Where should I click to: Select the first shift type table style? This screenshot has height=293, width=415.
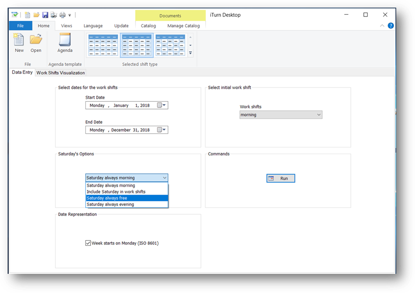coord(103,45)
